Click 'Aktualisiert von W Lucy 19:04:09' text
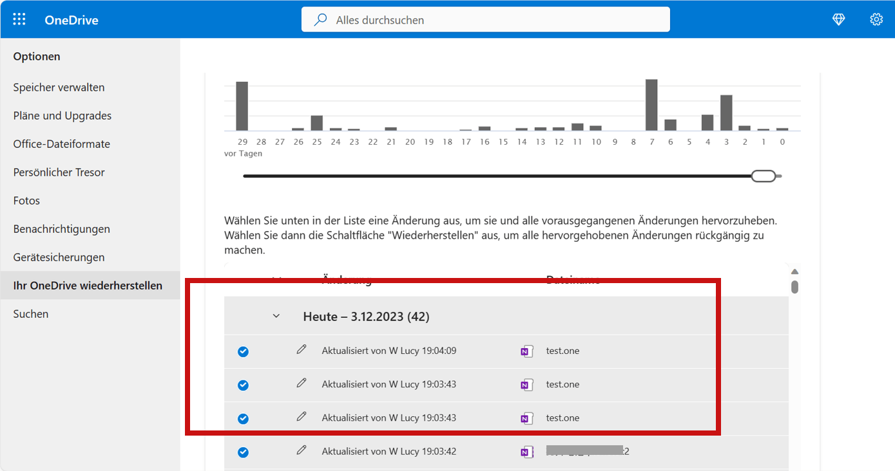This screenshot has height=471, width=895. pos(389,351)
